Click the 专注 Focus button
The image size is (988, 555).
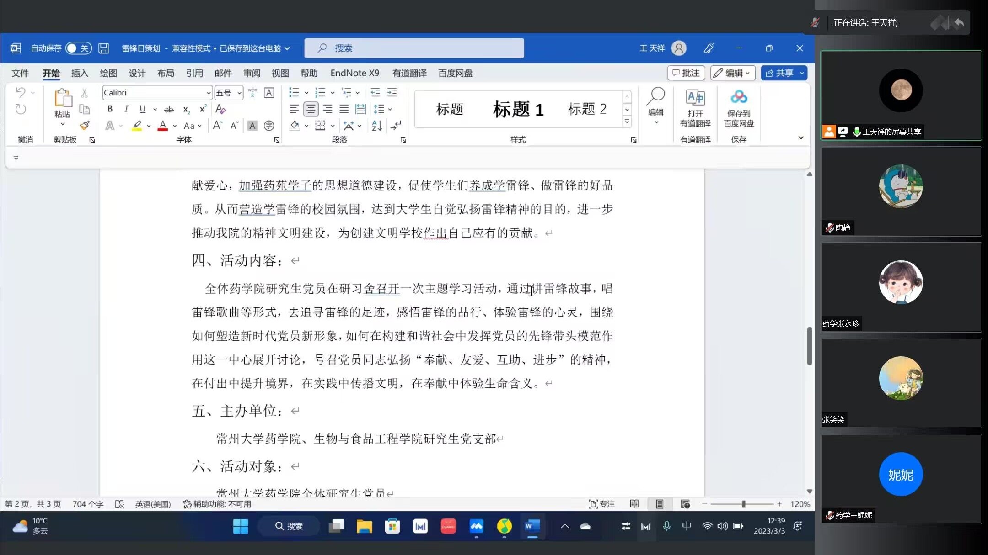(x=601, y=504)
